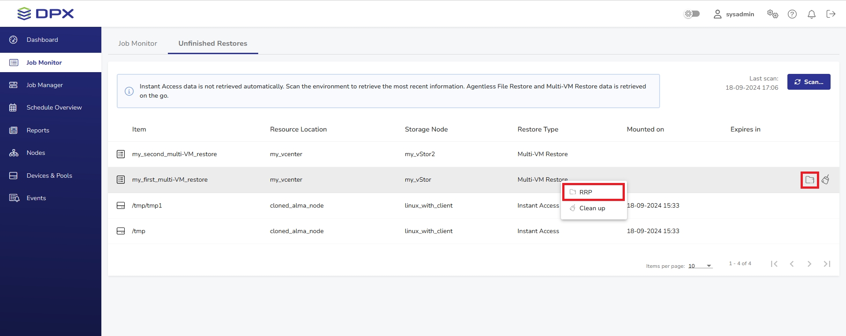Click the clean up broom icon in row
The image size is (846, 336).
(x=825, y=179)
